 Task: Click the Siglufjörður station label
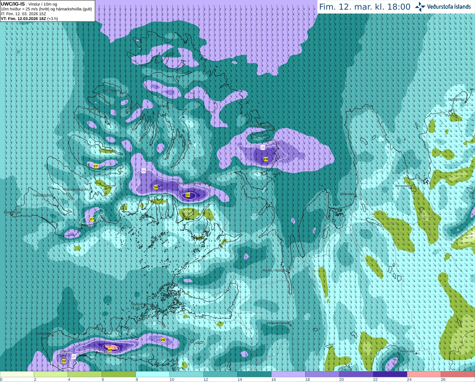456,99
